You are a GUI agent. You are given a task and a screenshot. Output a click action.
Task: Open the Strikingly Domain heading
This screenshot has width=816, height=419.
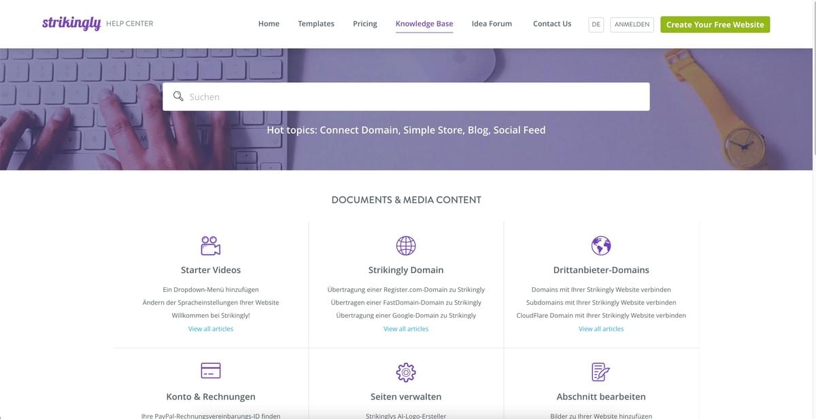coord(406,270)
